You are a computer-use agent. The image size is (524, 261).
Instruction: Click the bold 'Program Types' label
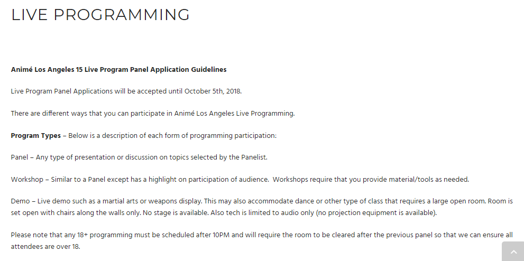[36, 135]
